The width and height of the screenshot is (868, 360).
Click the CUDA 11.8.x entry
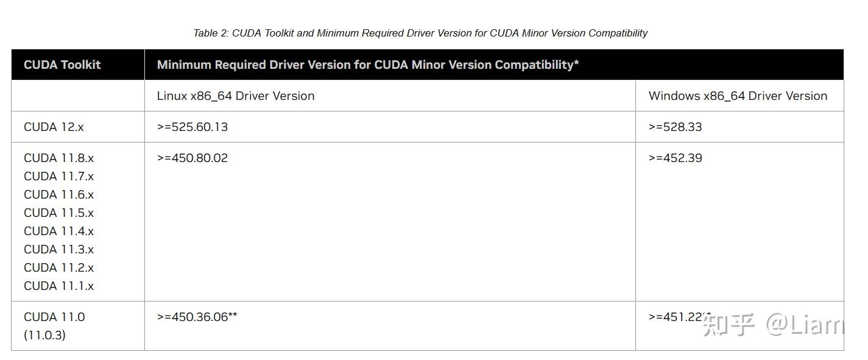pos(58,158)
